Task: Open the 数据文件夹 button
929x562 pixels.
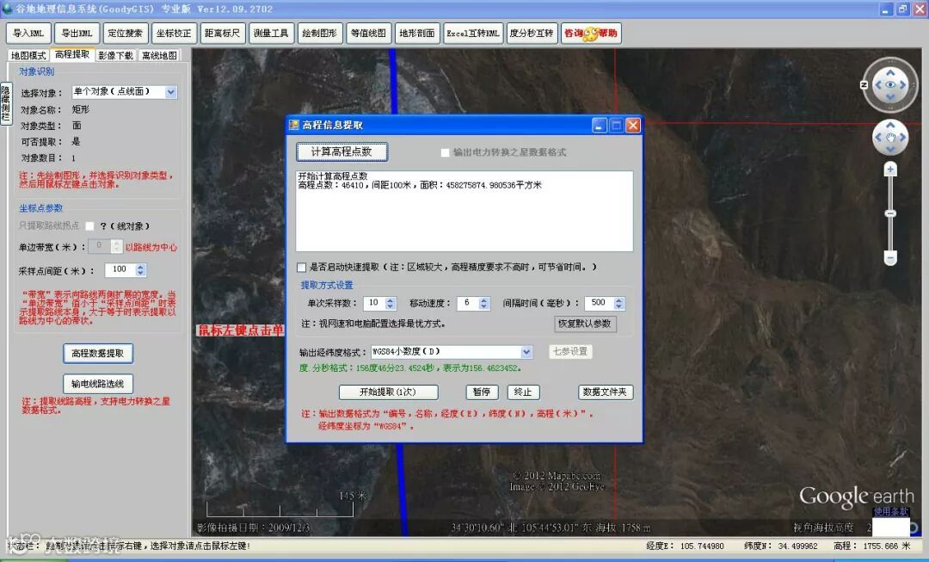Action: [x=606, y=392]
